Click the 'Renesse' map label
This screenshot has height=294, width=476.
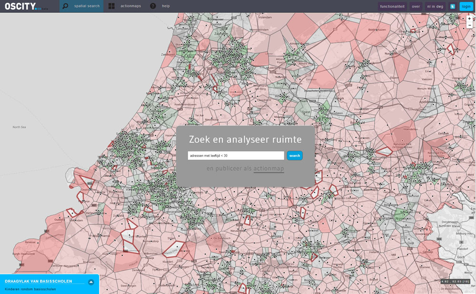click(30, 242)
